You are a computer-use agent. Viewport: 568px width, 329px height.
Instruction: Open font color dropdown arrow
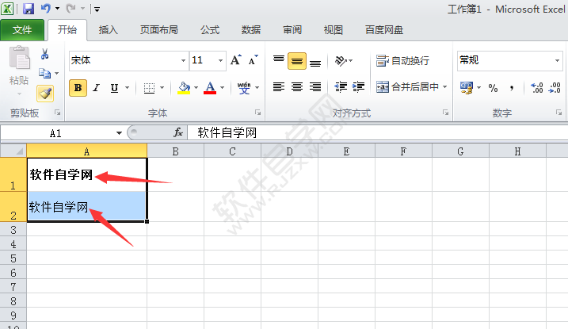(222, 88)
